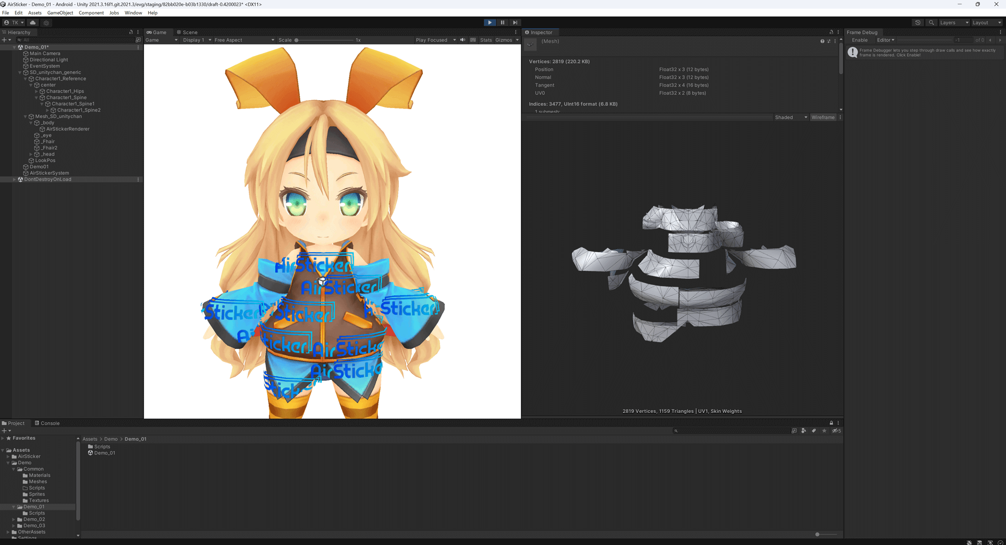The image size is (1006, 545).
Task: Open the Frame Debug Editor dropdown
Action: pos(885,40)
